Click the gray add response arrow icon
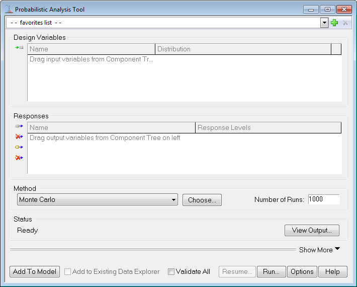Viewport: 357px width, 287px height. pos(19,126)
